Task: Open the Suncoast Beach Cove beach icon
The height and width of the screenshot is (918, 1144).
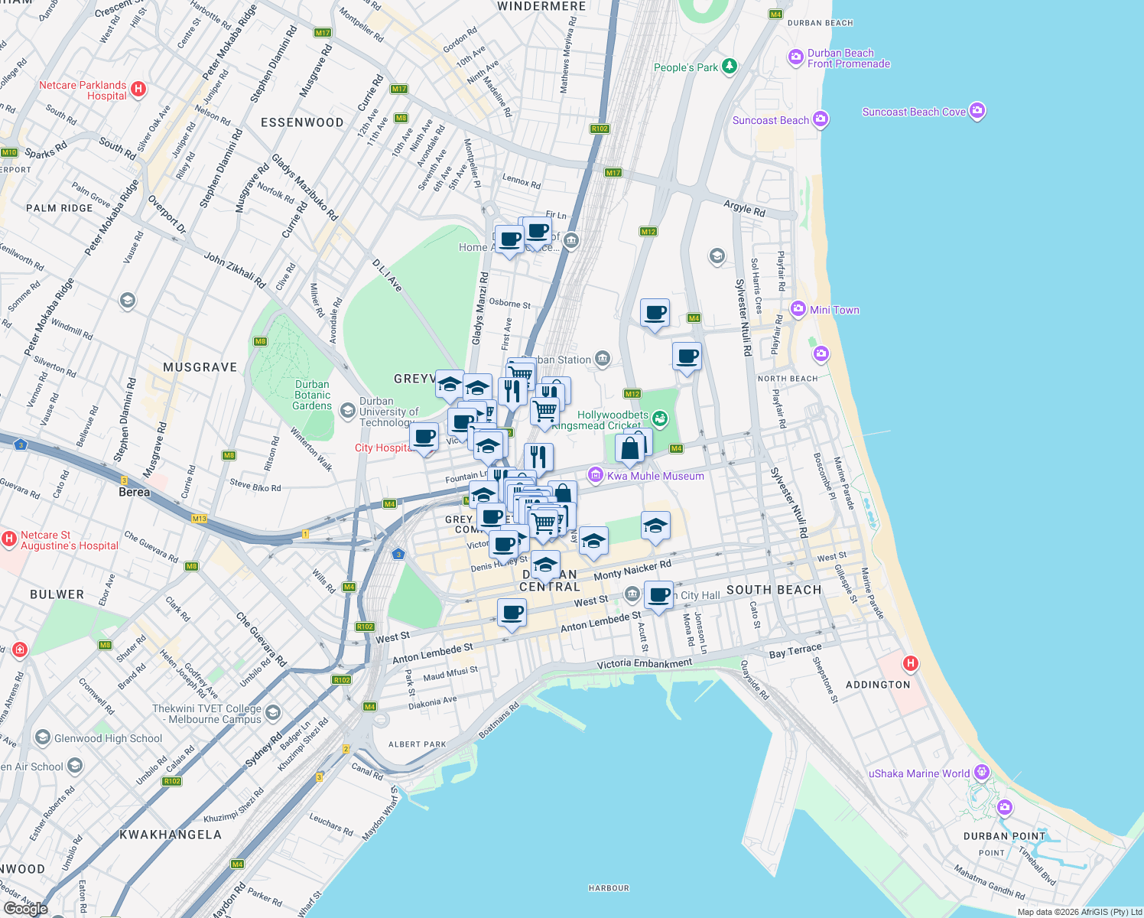Action: (x=977, y=111)
